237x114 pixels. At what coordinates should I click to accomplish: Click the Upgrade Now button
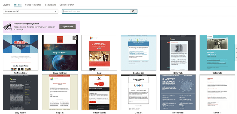point(67,27)
